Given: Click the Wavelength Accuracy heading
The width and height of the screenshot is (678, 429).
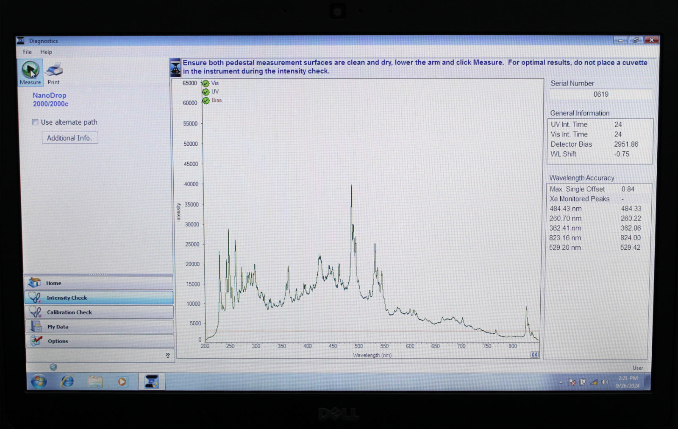Looking at the screenshot, I should [582, 178].
